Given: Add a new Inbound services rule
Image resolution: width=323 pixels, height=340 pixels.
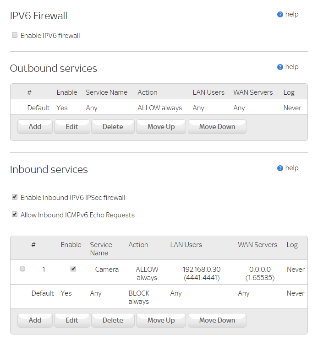Looking at the screenshot, I should coord(35,320).
